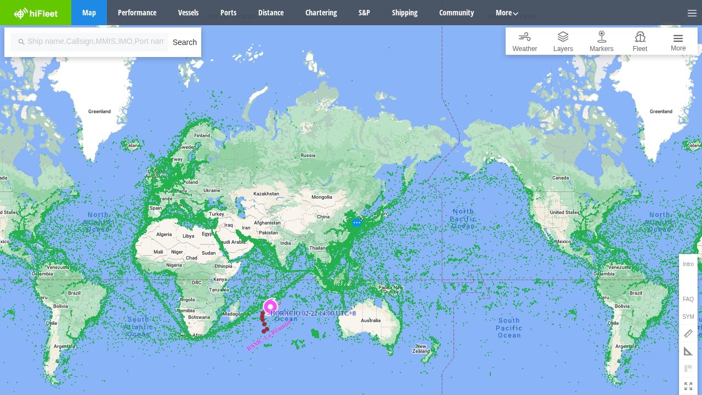Viewport: 702px width, 395px height.
Task: Open the Fleet panel
Action: coord(639,42)
